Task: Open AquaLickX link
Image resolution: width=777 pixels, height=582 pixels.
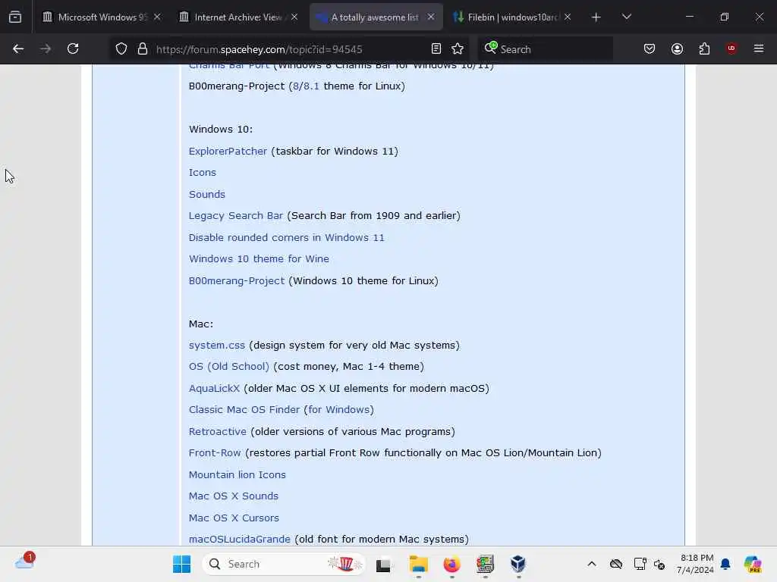Action: coord(214,389)
